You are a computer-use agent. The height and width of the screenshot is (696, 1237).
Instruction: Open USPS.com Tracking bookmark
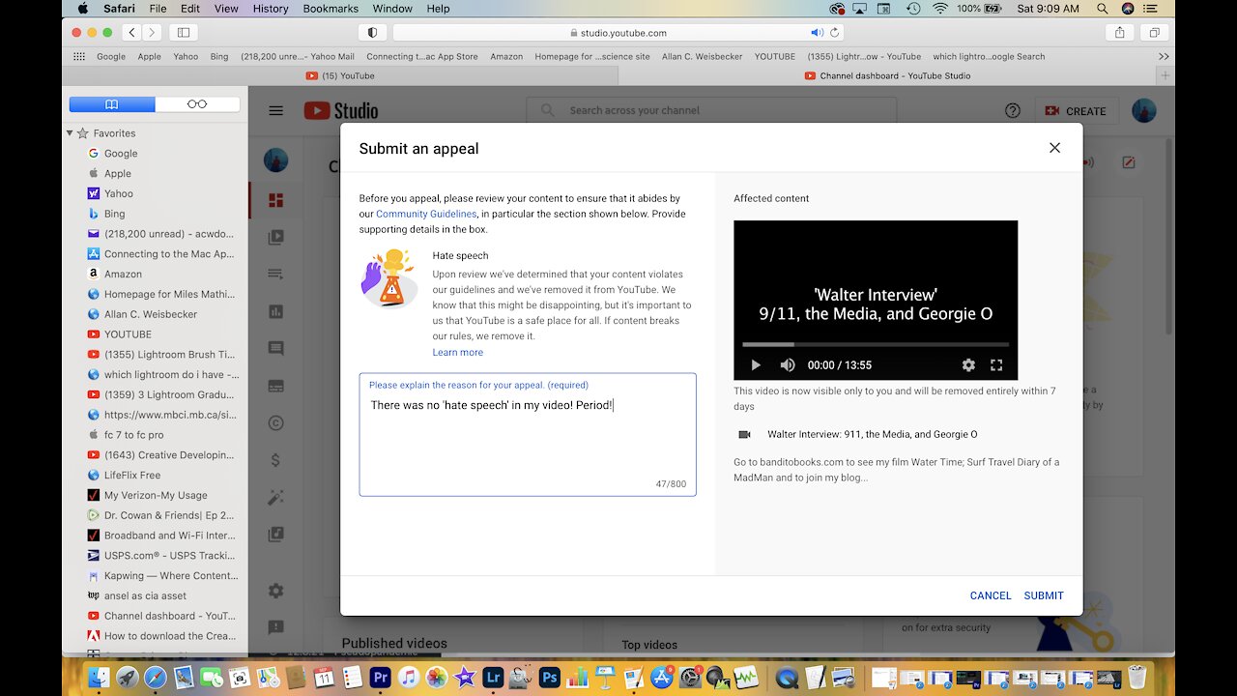161,555
